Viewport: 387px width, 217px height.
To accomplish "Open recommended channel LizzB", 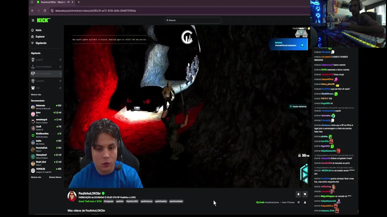I will [x=46, y=128].
